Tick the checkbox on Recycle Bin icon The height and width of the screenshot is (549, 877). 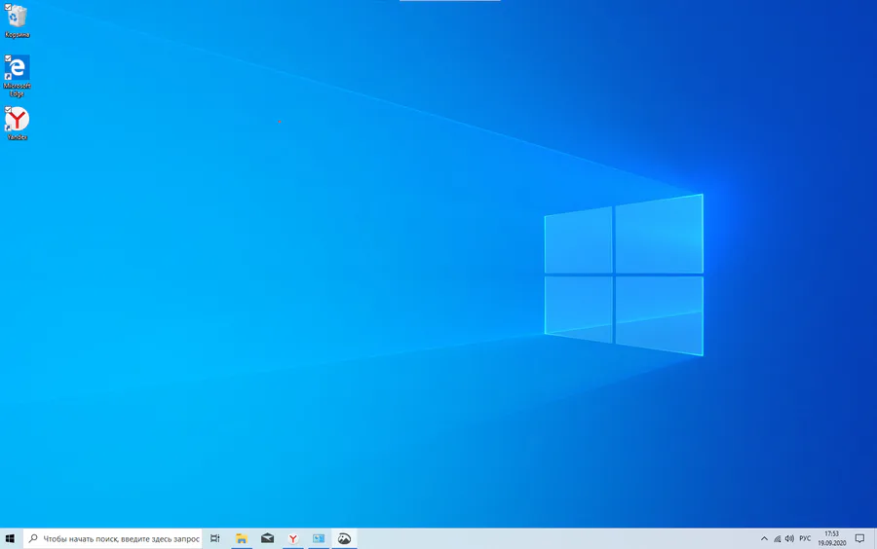coord(8,7)
